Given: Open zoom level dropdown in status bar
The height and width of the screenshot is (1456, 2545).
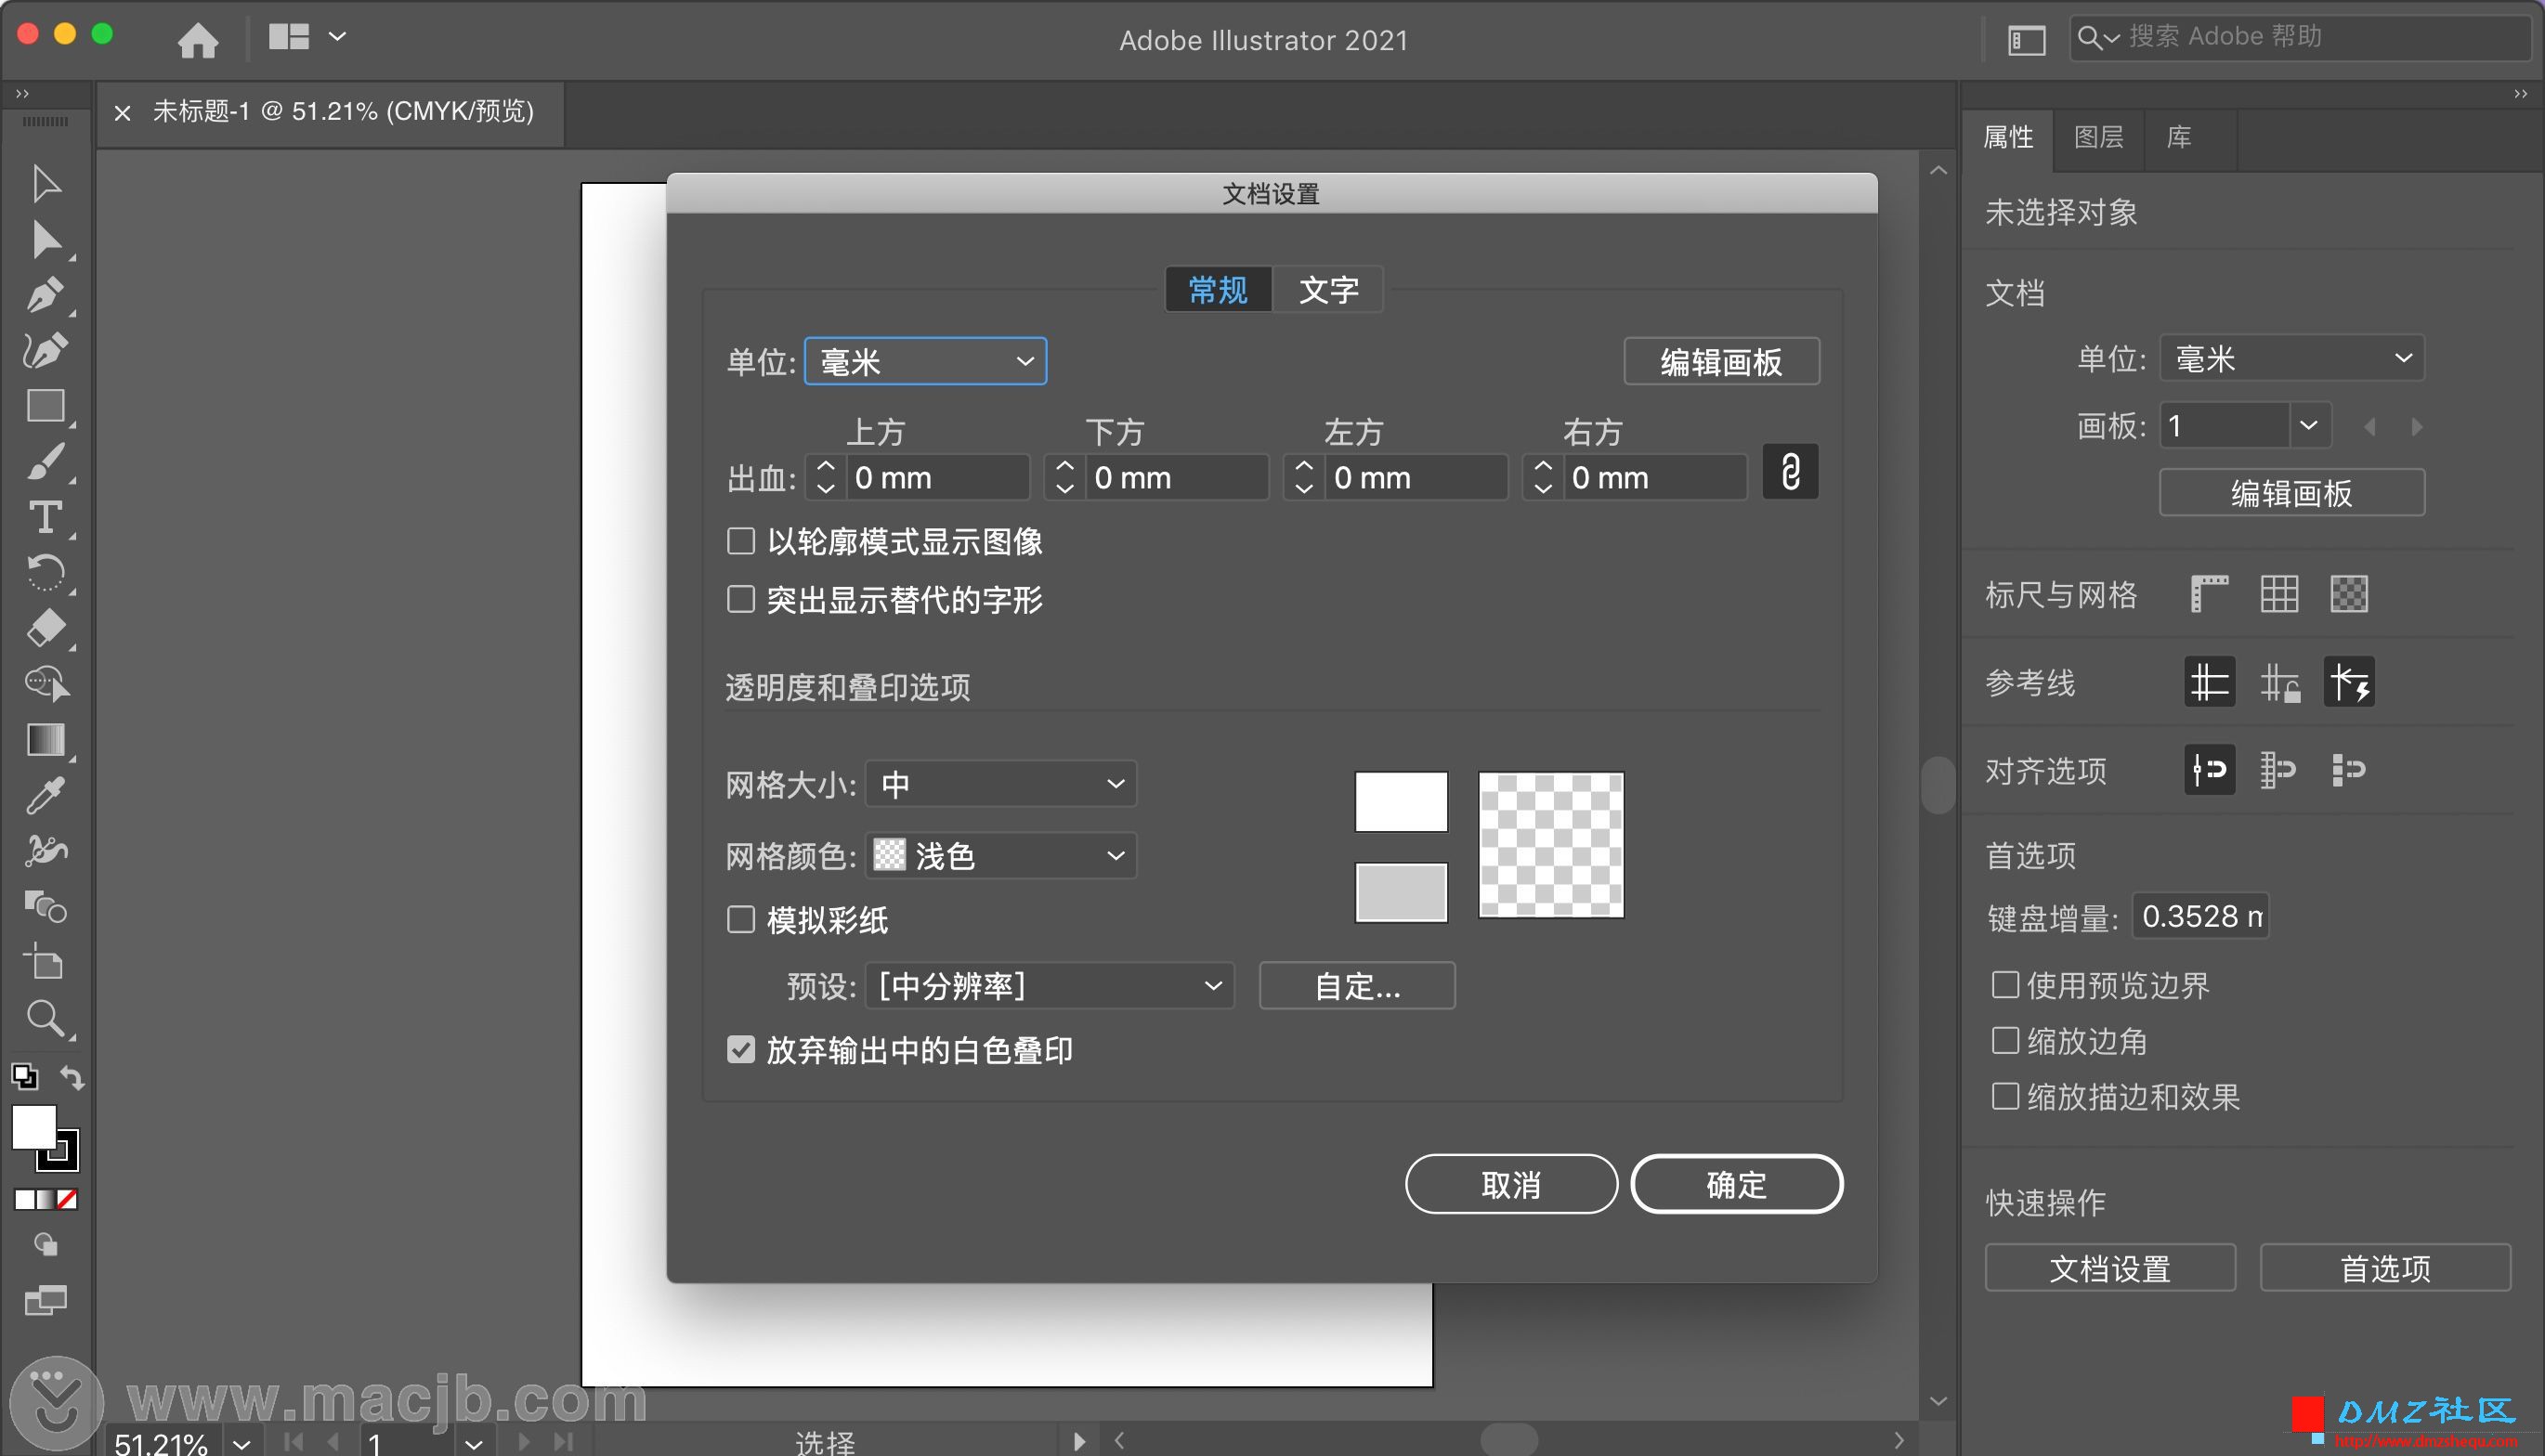Looking at the screenshot, I should 241,1443.
